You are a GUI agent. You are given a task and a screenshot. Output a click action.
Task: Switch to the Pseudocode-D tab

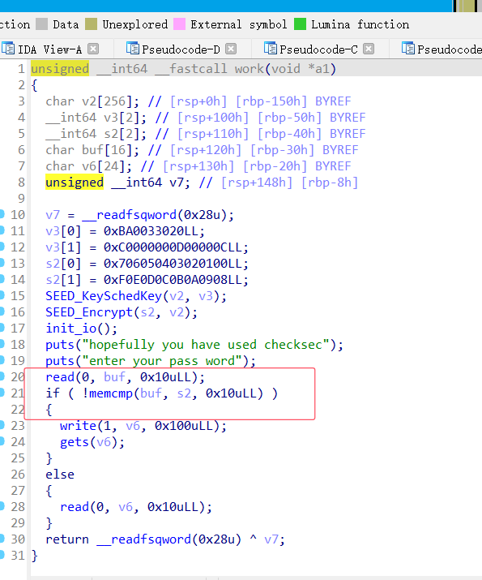click(x=181, y=49)
